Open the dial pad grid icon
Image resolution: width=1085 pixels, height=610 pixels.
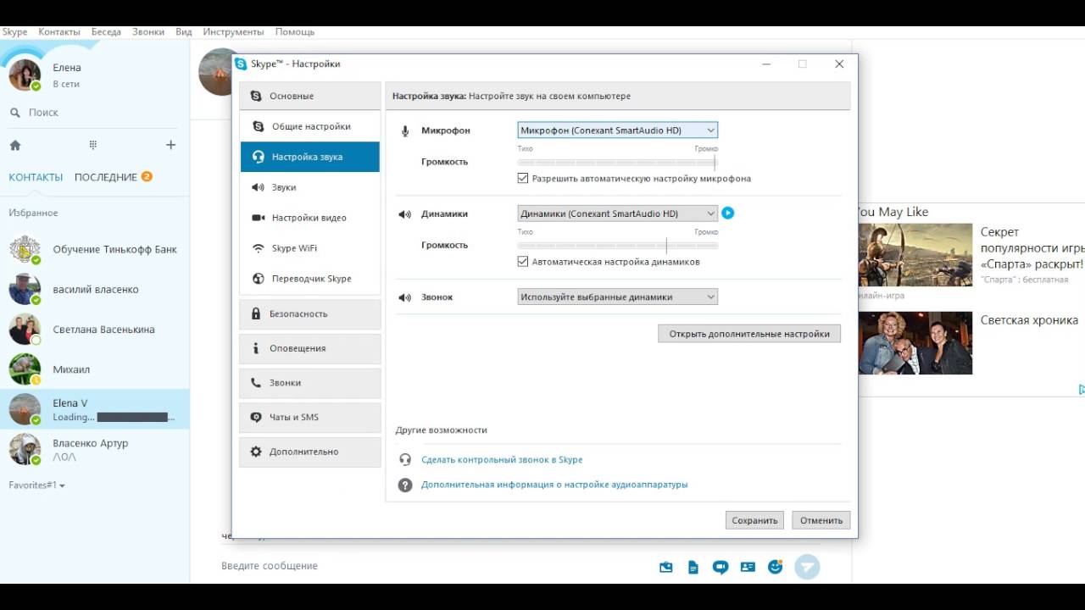click(93, 145)
